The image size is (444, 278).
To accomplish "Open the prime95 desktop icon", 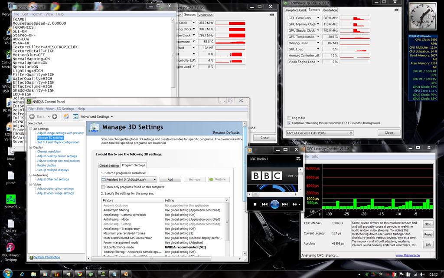I will click(11, 201).
